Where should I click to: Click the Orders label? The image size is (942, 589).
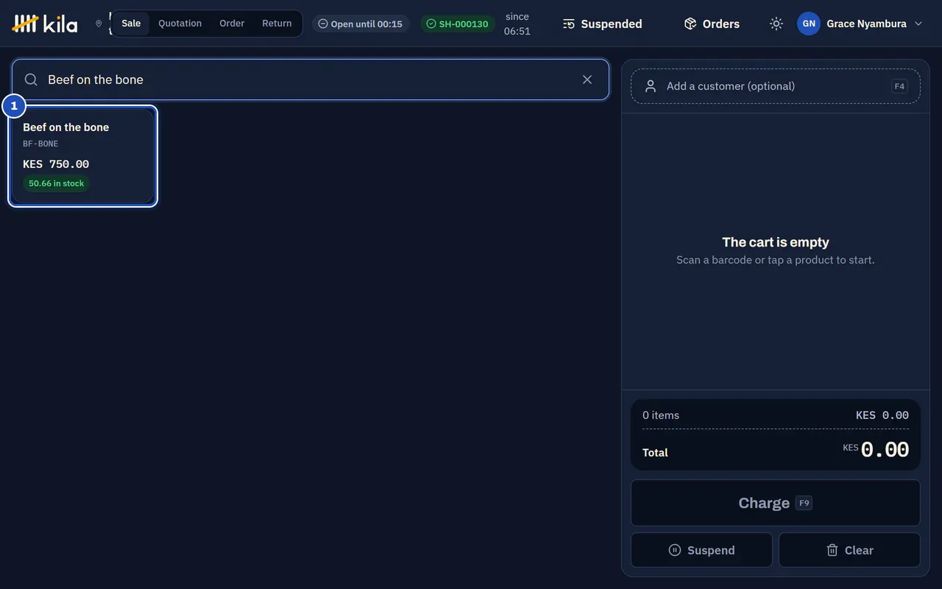point(721,24)
